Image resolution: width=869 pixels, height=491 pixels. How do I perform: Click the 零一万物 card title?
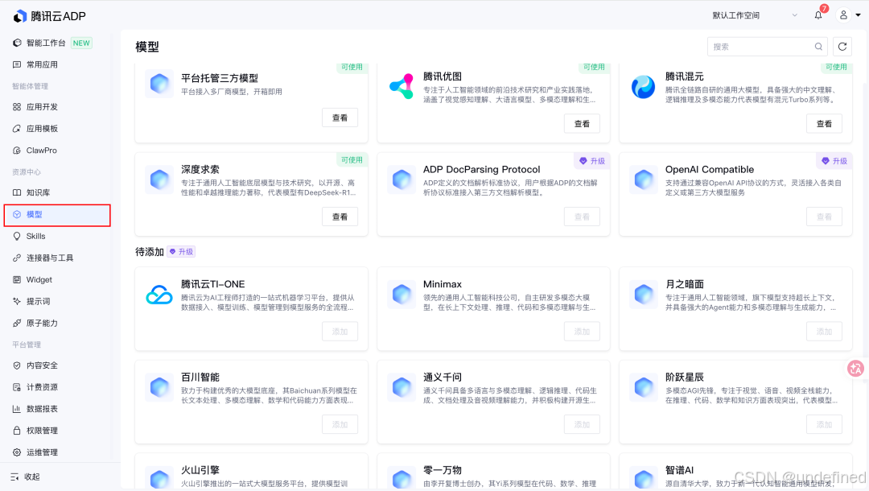tap(443, 470)
